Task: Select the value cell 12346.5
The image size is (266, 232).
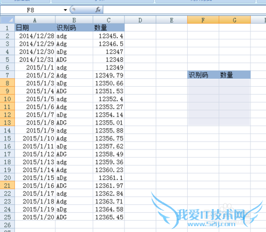Action: 109,44
